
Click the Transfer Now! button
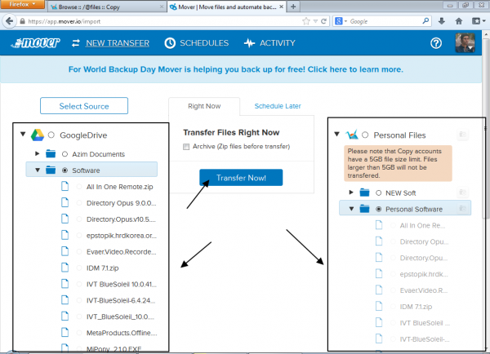point(241,178)
